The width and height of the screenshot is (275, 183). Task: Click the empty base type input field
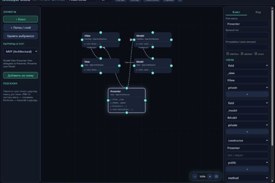247,35
